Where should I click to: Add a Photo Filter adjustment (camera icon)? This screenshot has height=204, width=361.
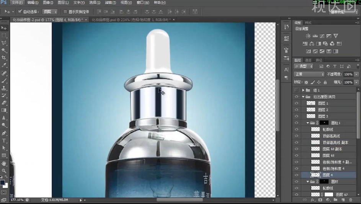[x=325, y=44]
